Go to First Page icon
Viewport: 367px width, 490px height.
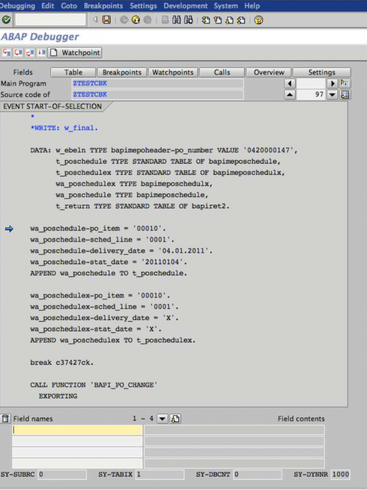[x=206, y=20]
